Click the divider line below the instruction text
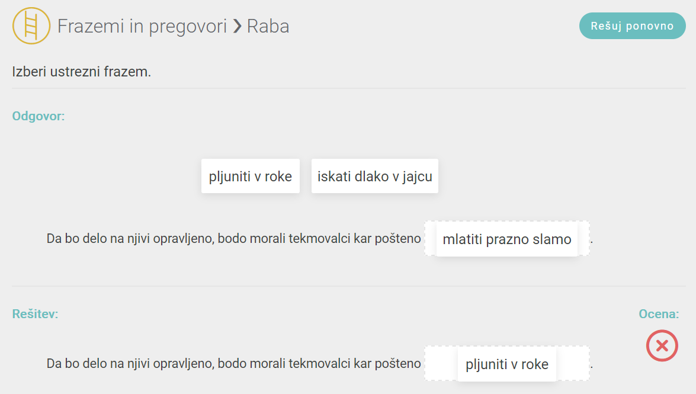This screenshot has width=696, height=394. point(348,89)
